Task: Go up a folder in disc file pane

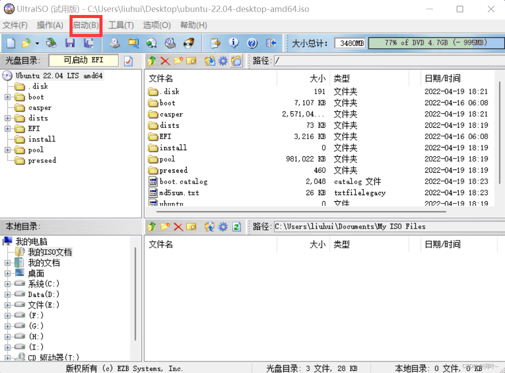Action: [152, 61]
